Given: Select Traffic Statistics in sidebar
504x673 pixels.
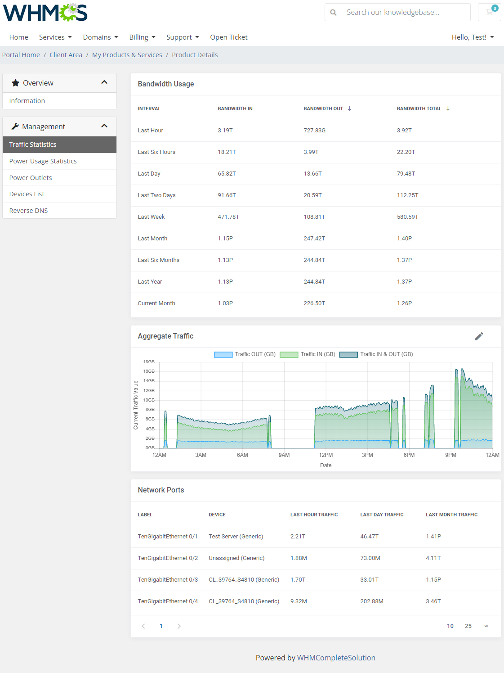Looking at the screenshot, I should [59, 145].
